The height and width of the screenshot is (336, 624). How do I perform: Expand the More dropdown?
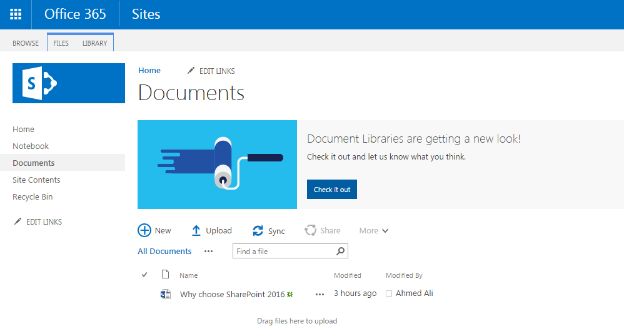(x=373, y=230)
